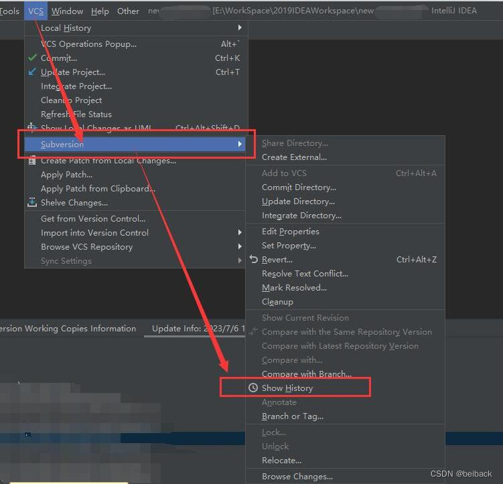503x484 pixels.
Task: Select Edit Properties menu item
Action: (345, 232)
